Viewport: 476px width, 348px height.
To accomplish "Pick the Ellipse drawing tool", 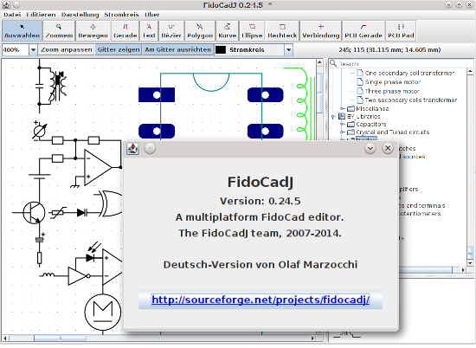I will coord(252,31).
